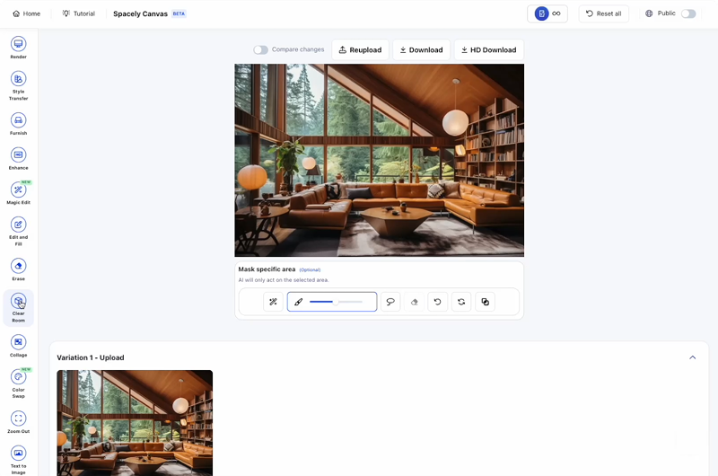Click the undo mask icon
718x476 pixels.
(437, 302)
